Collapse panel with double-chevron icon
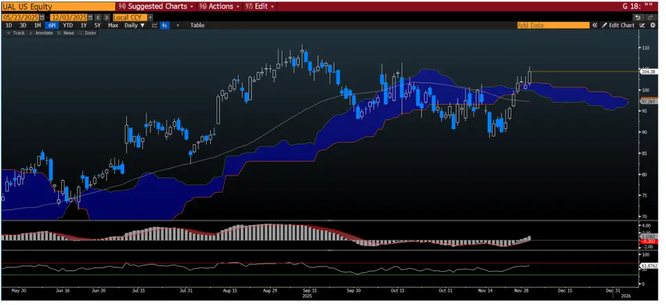666x305 pixels. pyautogui.click(x=595, y=25)
